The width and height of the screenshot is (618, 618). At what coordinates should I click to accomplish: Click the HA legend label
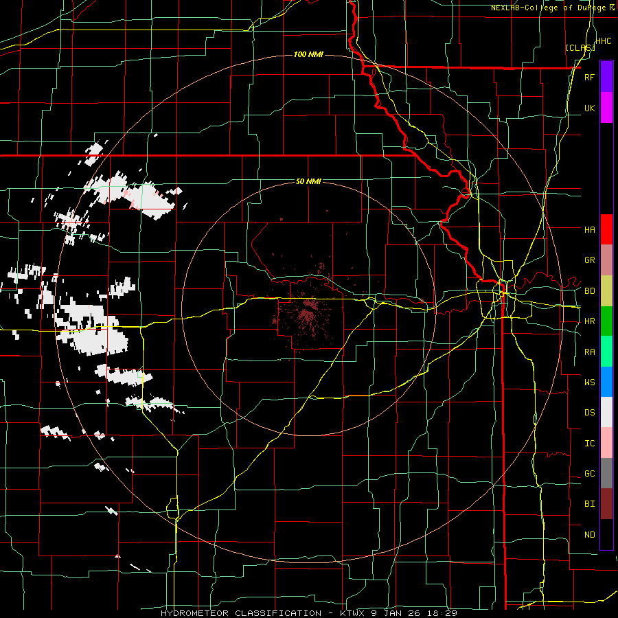pos(589,230)
